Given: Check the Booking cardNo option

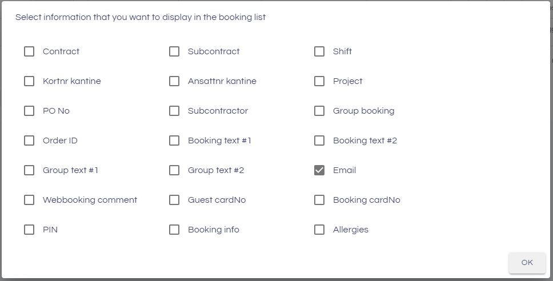Looking at the screenshot, I should (319, 200).
